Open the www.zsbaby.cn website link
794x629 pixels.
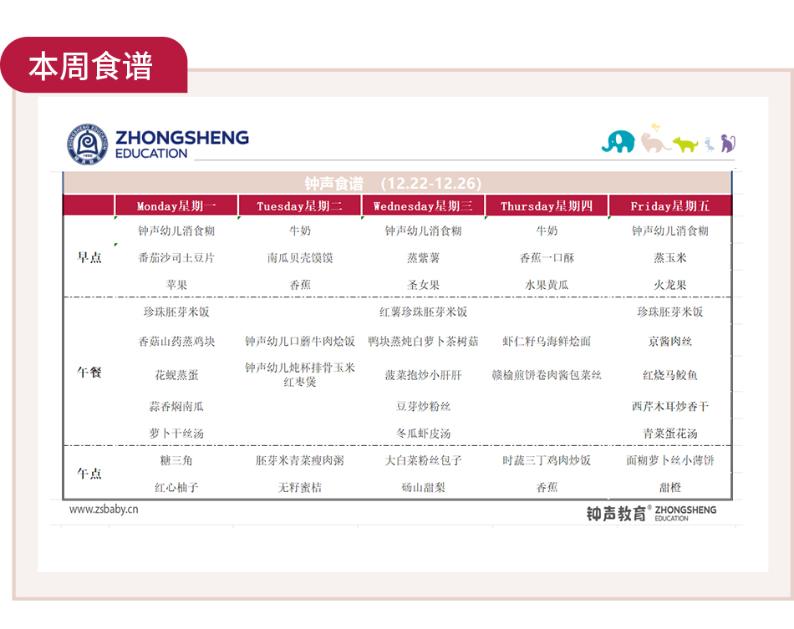point(104,509)
